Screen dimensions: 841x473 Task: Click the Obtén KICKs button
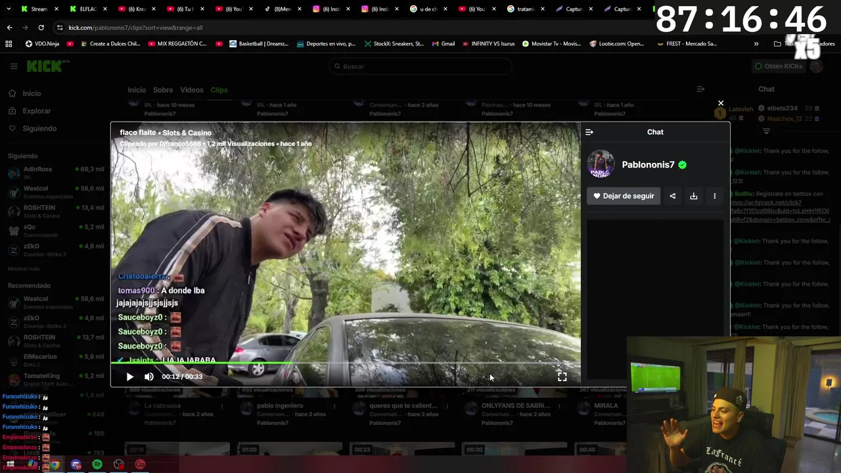779,66
